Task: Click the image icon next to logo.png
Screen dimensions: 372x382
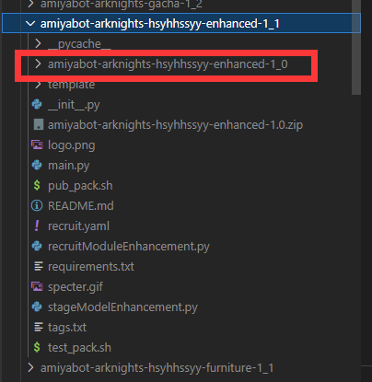Action: pyautogui.click(x=37, y=145)
